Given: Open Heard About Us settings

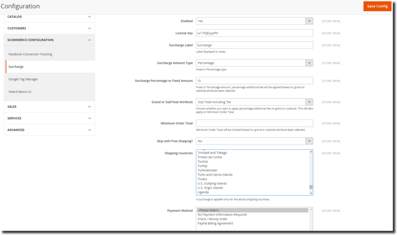Looking at the screenshot, I should coord(20,91).
